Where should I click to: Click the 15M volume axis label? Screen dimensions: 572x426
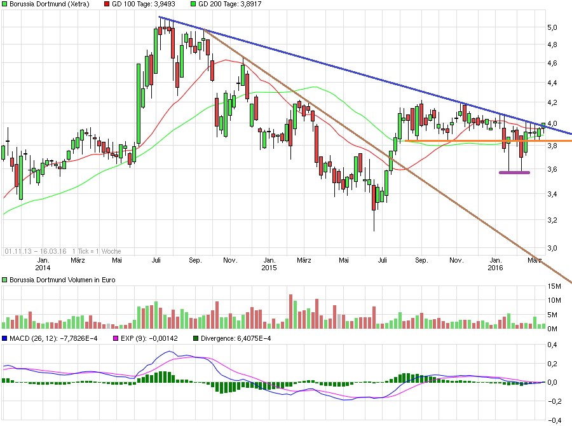(x=554, y=287)
